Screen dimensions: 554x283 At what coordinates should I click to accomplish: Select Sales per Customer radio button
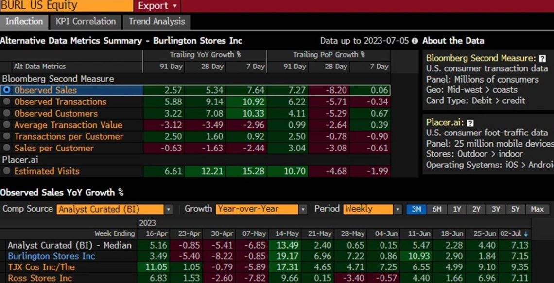(6, 149)
